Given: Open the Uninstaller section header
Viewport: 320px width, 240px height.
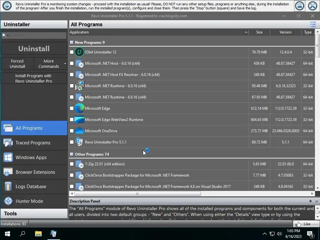Looking at the screenshot, I should tap(34, 24).
